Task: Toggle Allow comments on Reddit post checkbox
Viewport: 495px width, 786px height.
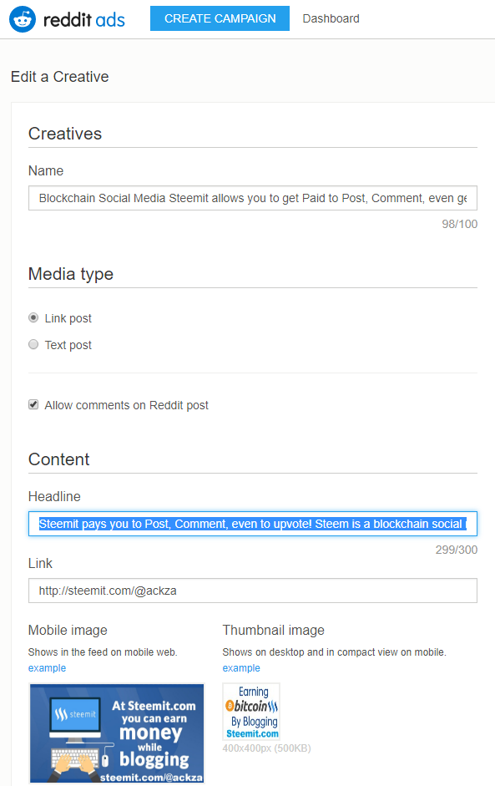Action: [33, 404]
